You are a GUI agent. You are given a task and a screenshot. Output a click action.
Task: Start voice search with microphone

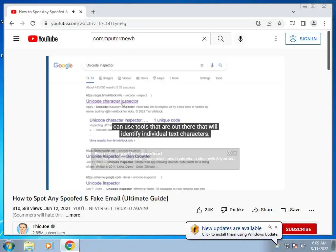click(x=241, y=39)
